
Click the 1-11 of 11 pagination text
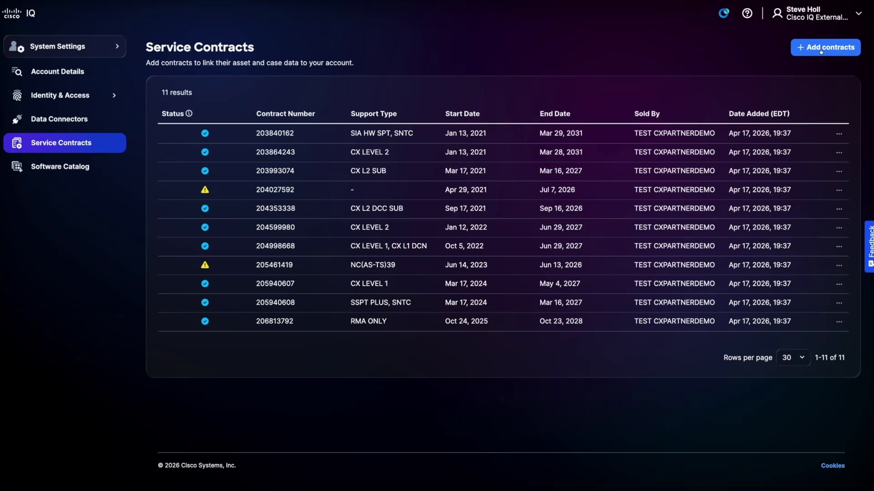(829, 357)
